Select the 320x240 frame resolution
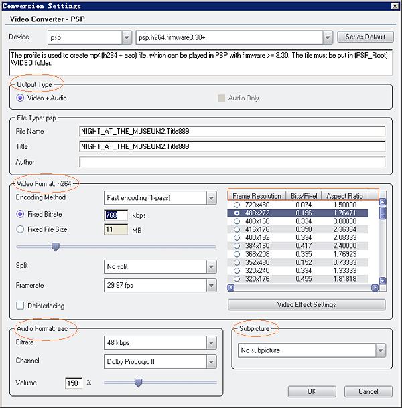Viewport: 402px width, 408px height. click(x=237, y=270)
